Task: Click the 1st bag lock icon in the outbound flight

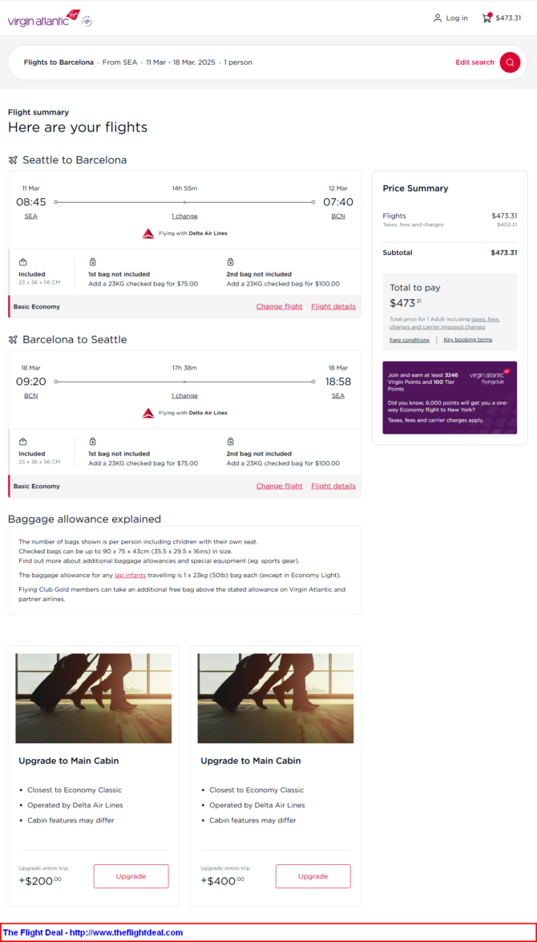Action: [92, 262]
